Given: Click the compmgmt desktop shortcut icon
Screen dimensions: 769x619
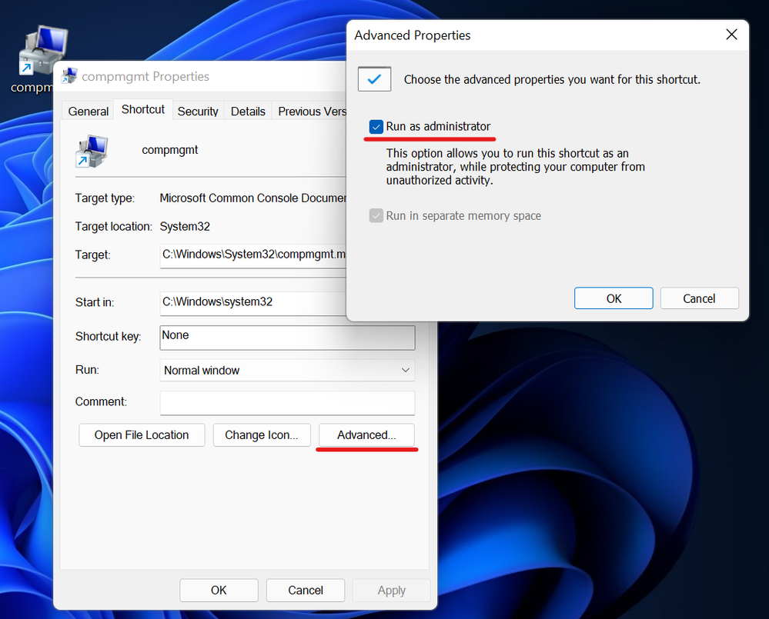Looking at the screenshot, I should (43, 51).
